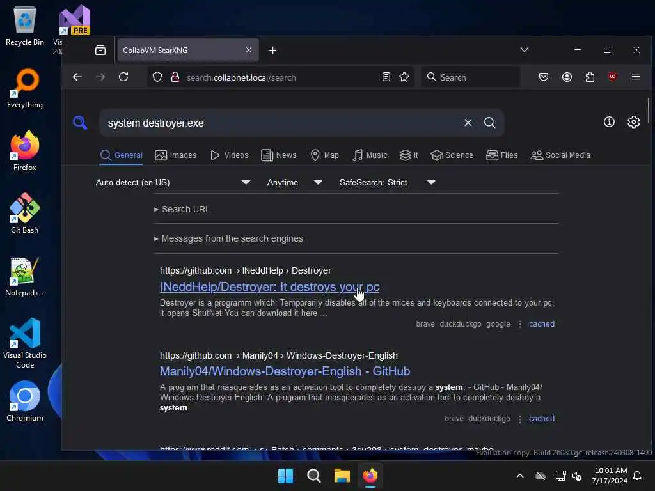Show the list all tabs chevron
The height and width of the screenshot is (491, 655).
(525, 50)
